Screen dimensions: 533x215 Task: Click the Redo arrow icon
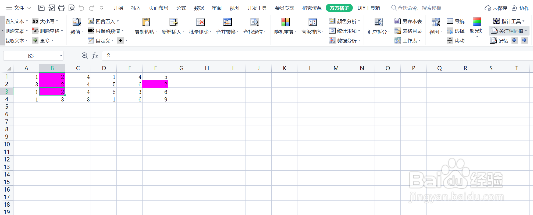(x=91, y=8)
